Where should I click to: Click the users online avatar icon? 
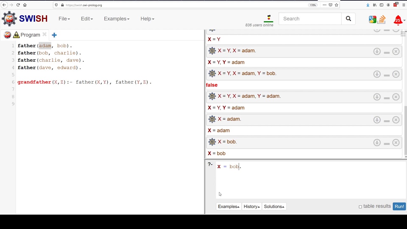click(x=269, y=18)
